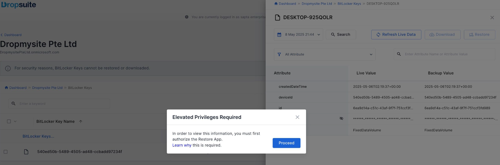Click the sort arrow next to BitLocker Key Name
The image size is (500, 165).
coord(81,121)
